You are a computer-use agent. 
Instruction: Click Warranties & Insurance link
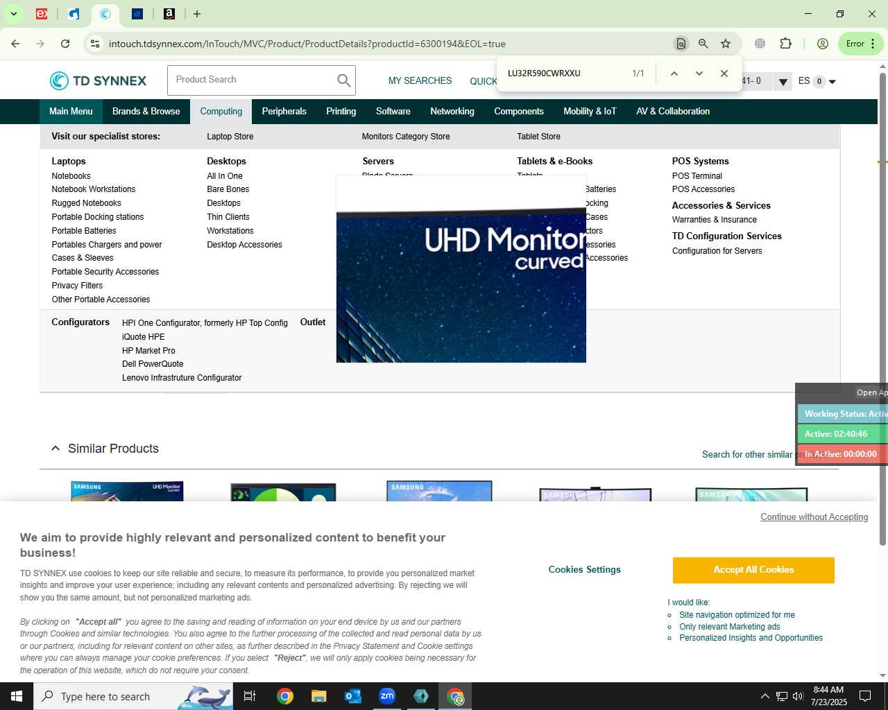714,220
